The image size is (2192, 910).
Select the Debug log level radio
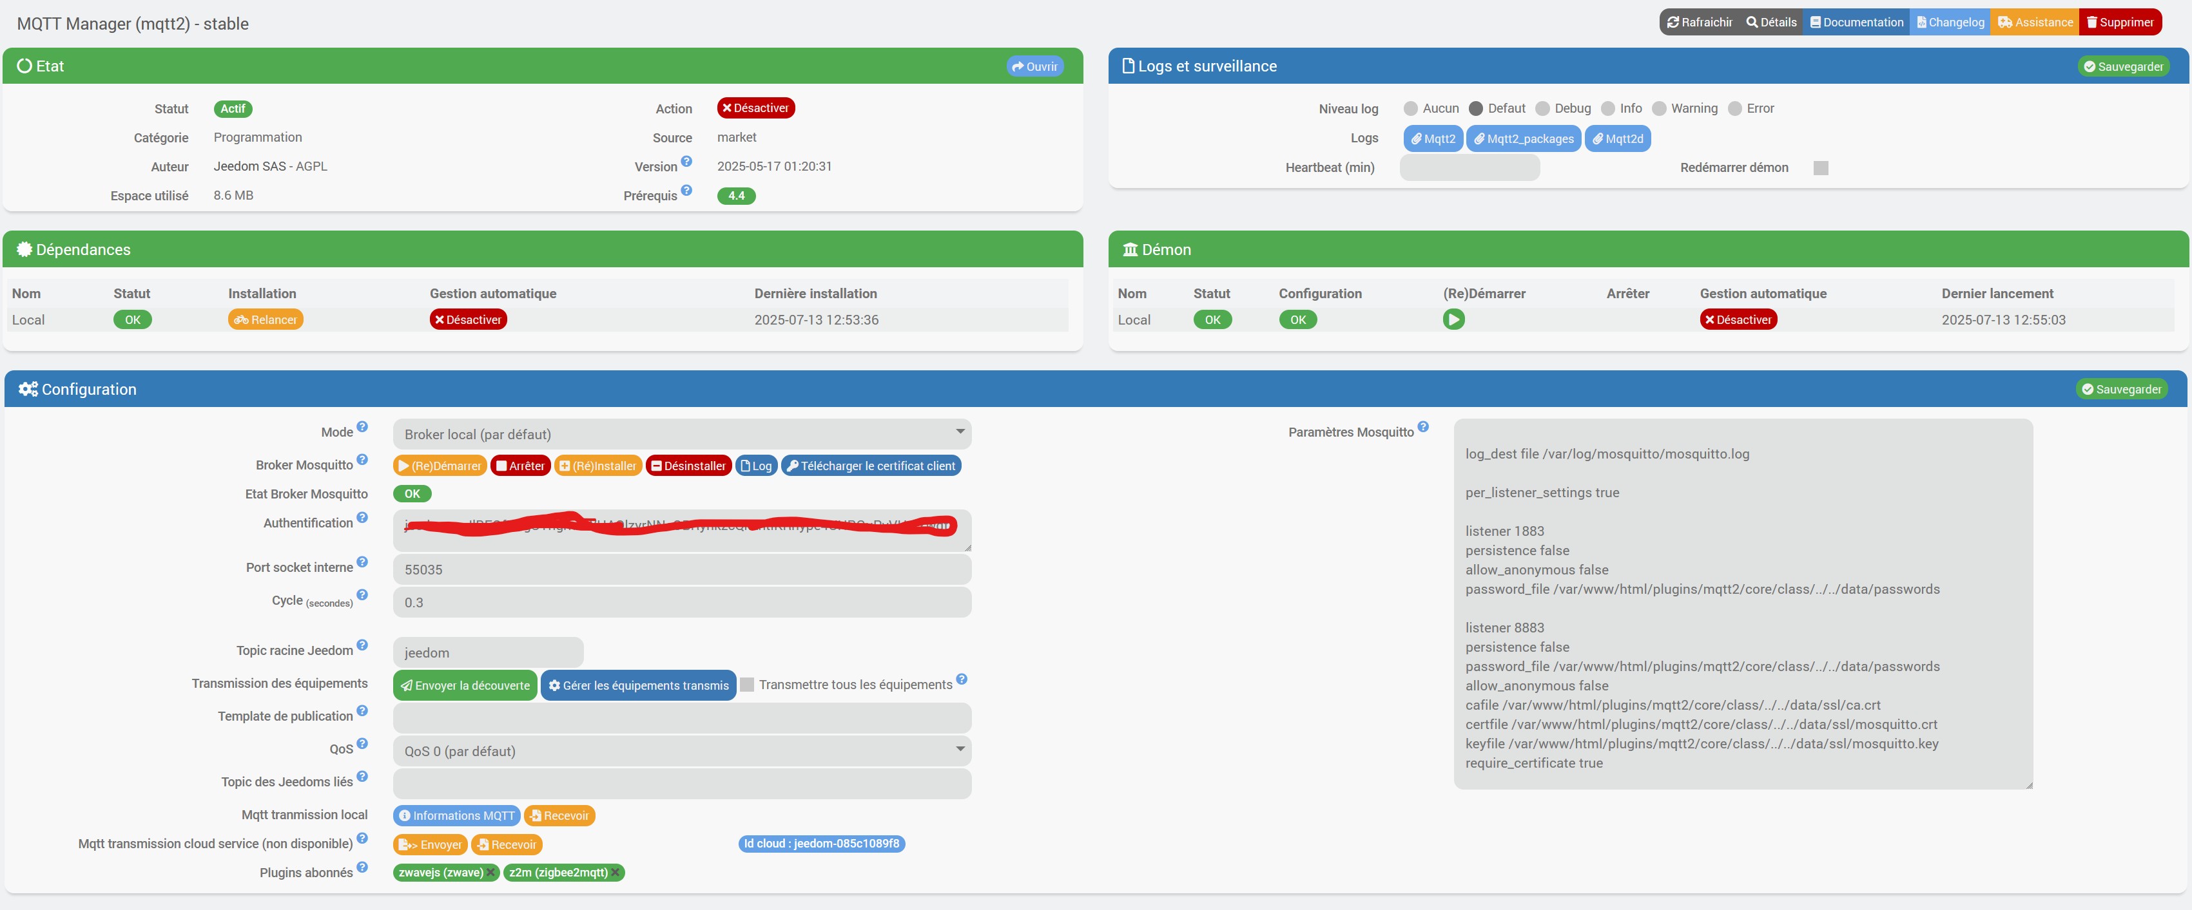click(x=1543, y=109)
